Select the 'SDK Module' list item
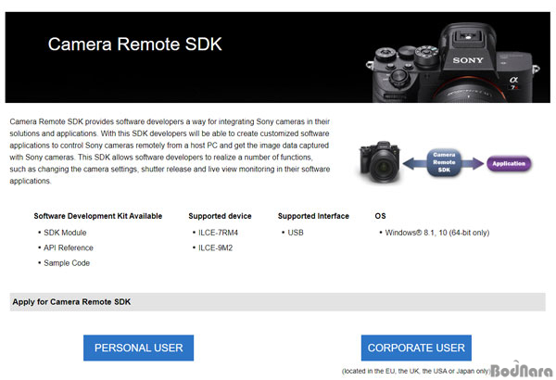The width and height of the screenshot is (556, 380). pos(65,233)
